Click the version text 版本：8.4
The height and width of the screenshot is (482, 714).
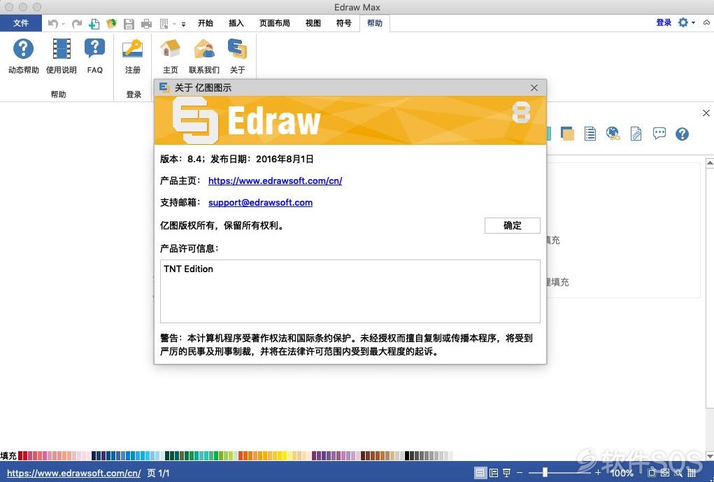pyautogui.click(x=181, y=159)
